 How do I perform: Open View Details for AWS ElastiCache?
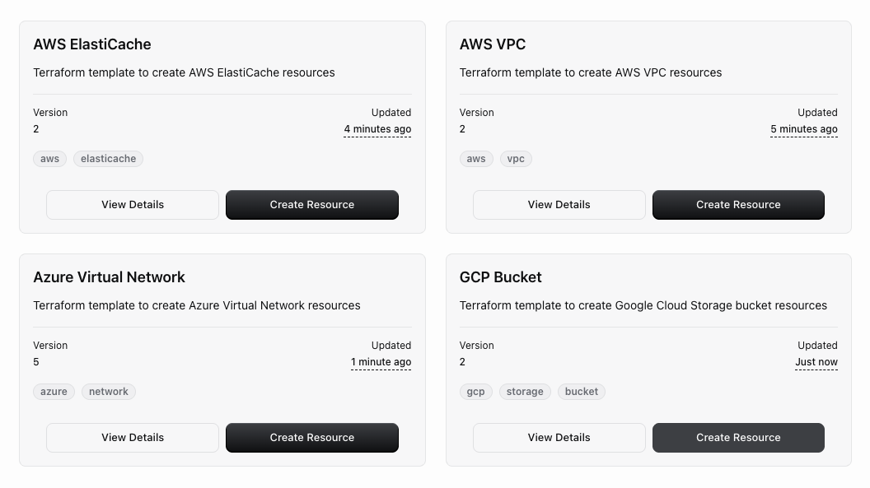tap(133, 205)
